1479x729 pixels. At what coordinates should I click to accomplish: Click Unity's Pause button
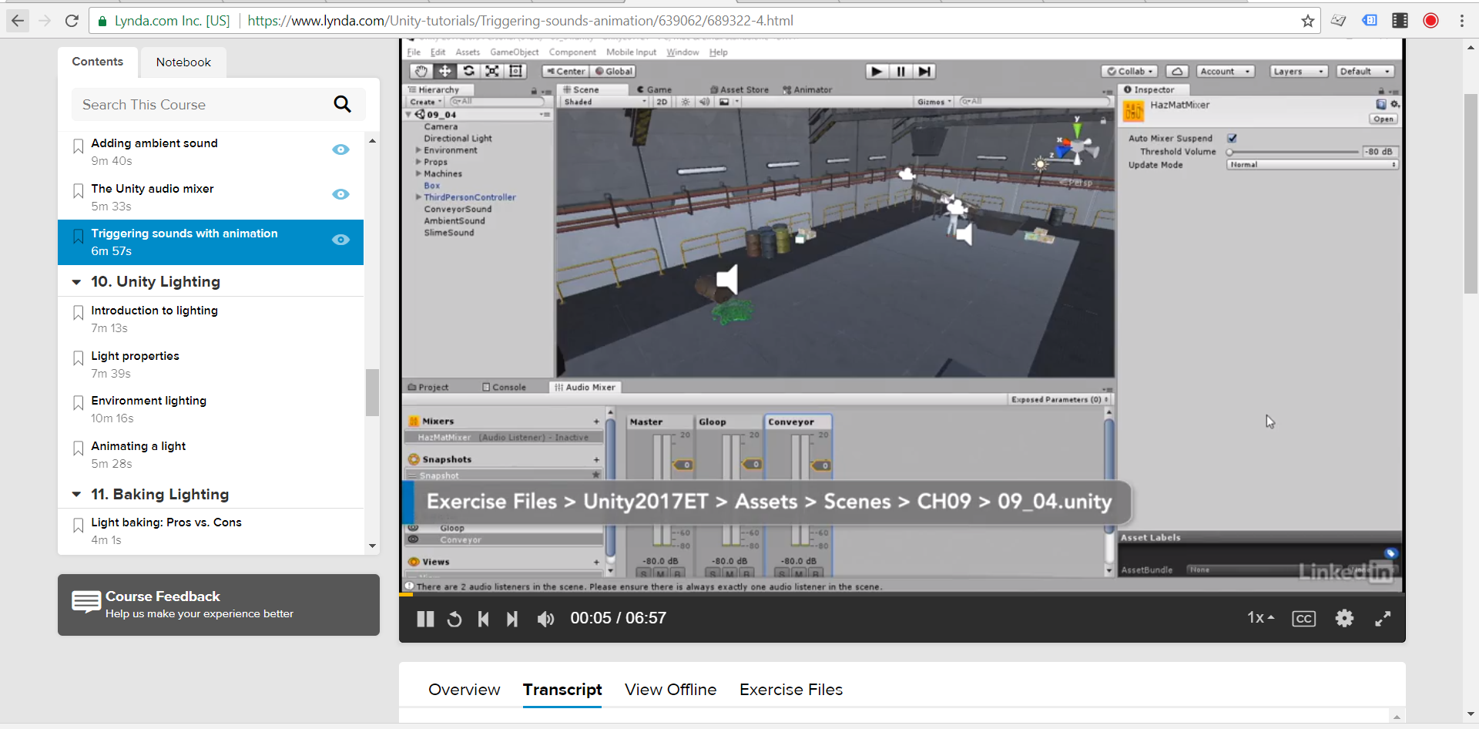point(900,71)
